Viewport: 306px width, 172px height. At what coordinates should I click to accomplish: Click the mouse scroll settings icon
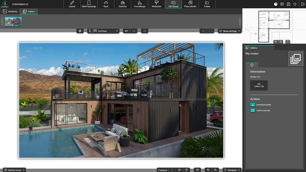[x=197, y=170]
